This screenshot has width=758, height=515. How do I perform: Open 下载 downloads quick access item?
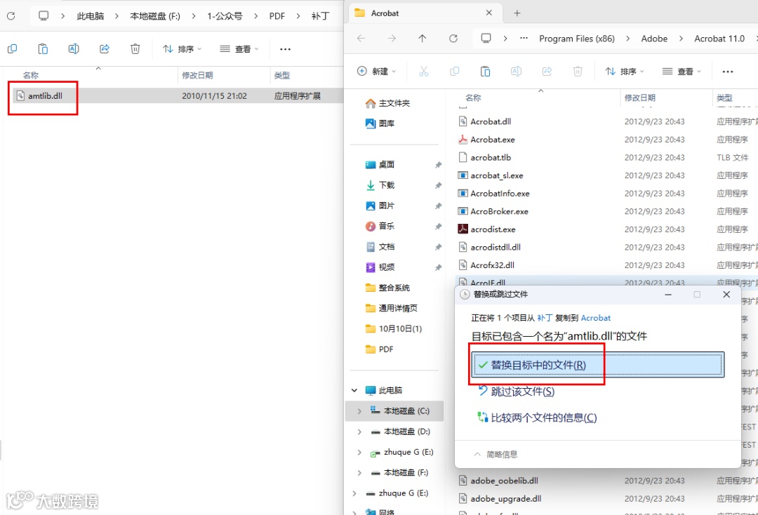380,185
